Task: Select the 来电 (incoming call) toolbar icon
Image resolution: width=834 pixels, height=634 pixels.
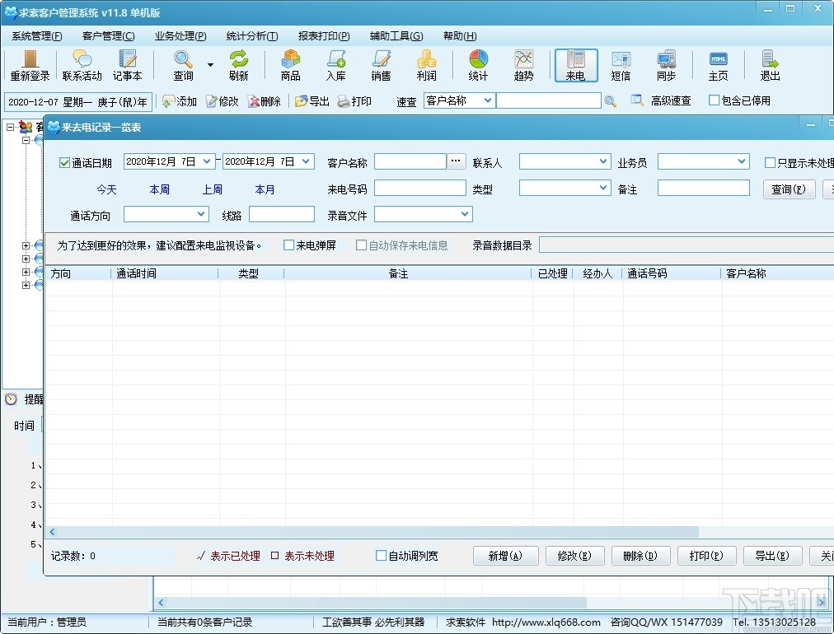Action: click(x=575, y=66)
